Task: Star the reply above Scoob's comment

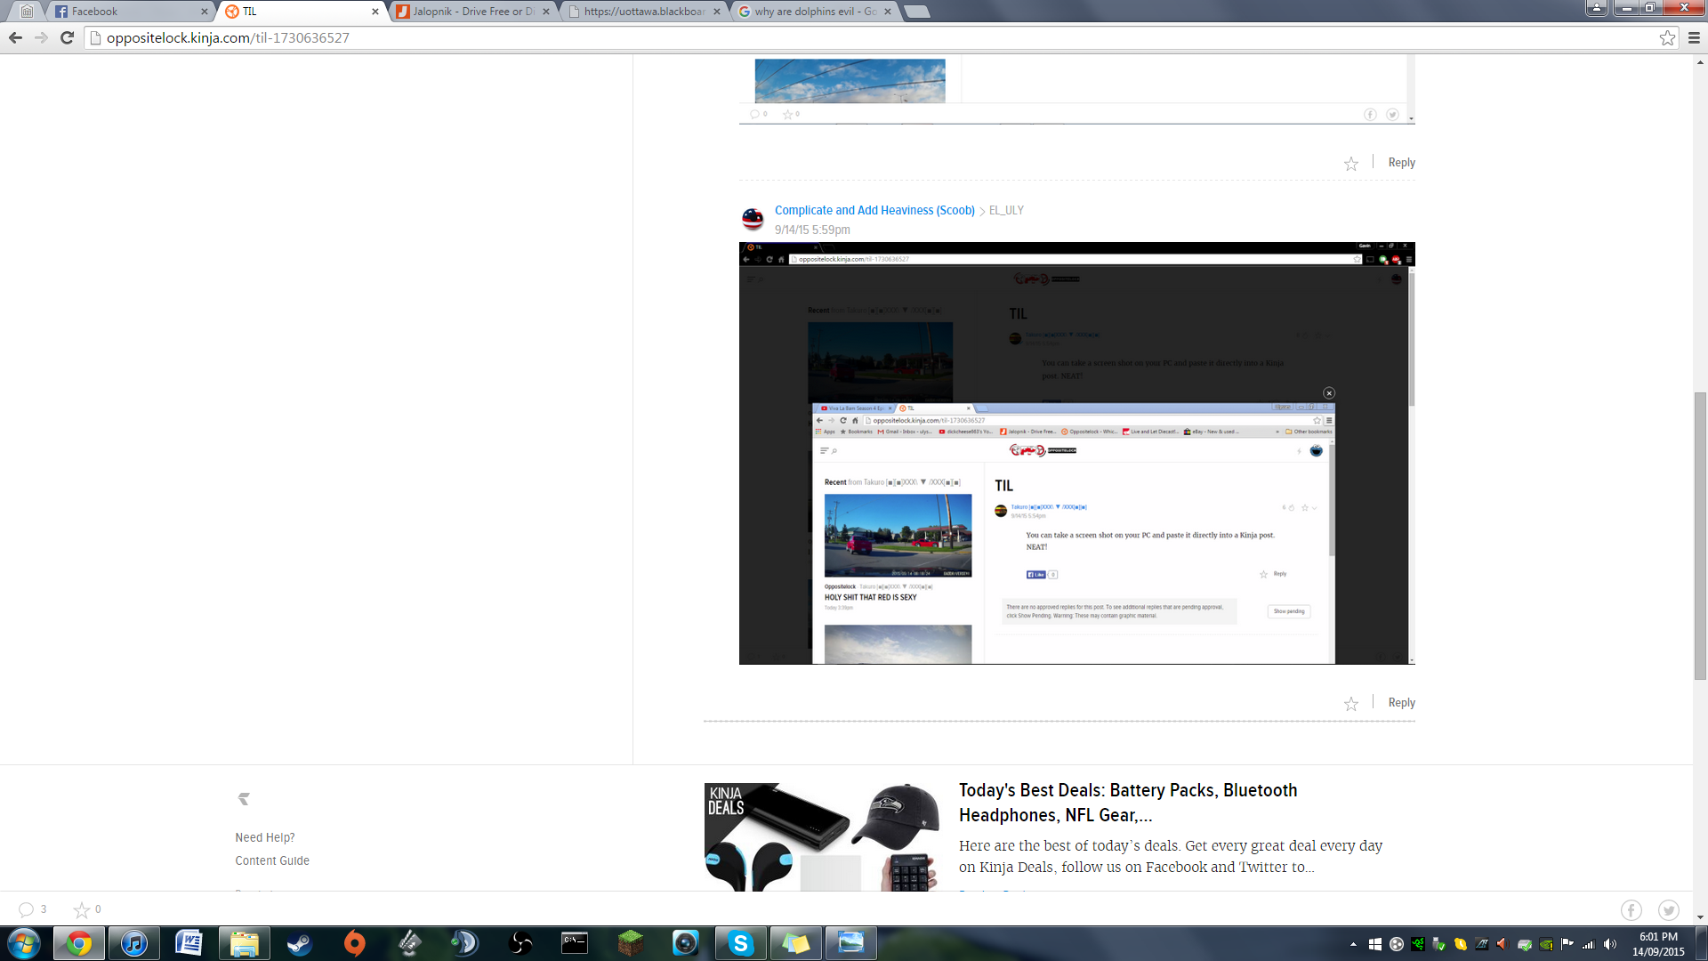Action: pos(1351,164)
